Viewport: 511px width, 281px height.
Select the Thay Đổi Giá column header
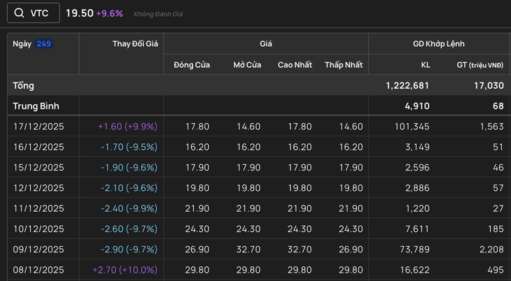point(135,44)
